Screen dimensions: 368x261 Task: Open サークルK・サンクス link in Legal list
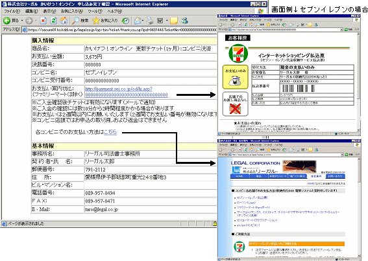click(x=288, y=214)
